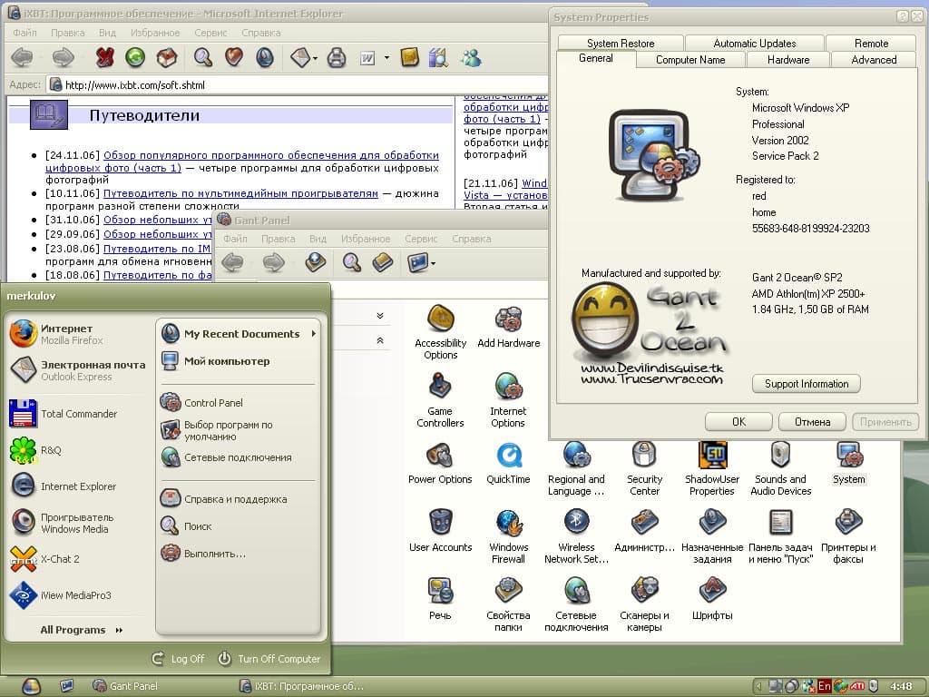This screenshot has height=697, width=929.
Task: Click the IE address bar URL field
Action: (297, 84)
